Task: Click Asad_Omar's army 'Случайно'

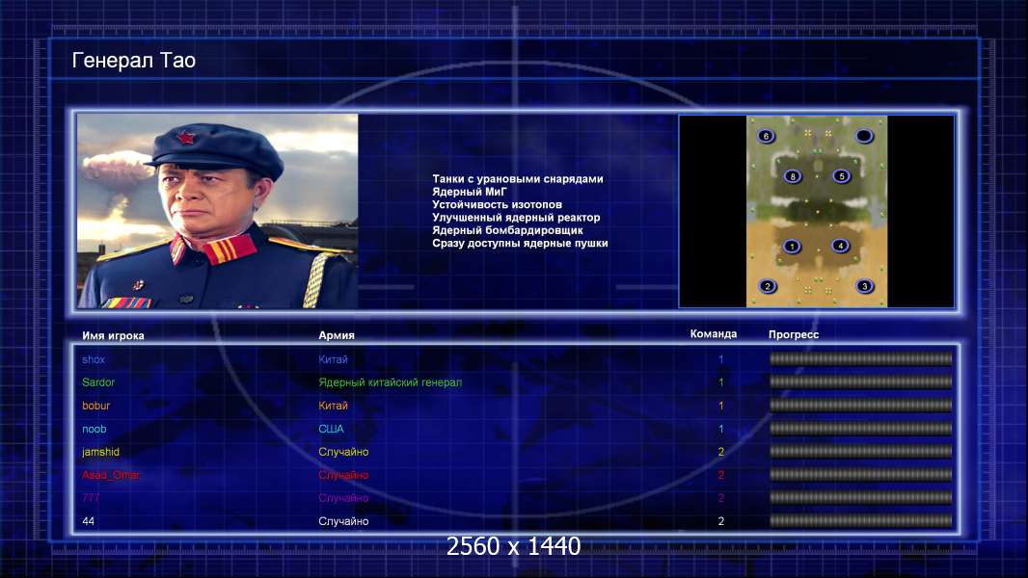Action: tap(343, 475)
